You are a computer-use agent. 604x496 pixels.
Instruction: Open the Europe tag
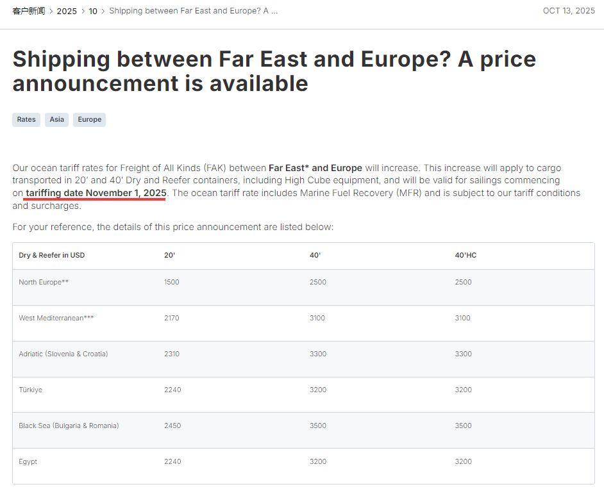click(89, 119)
